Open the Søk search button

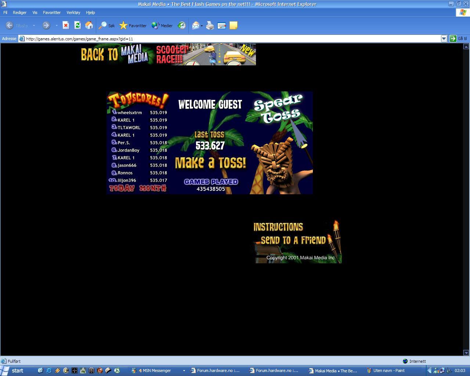point(107,25)
